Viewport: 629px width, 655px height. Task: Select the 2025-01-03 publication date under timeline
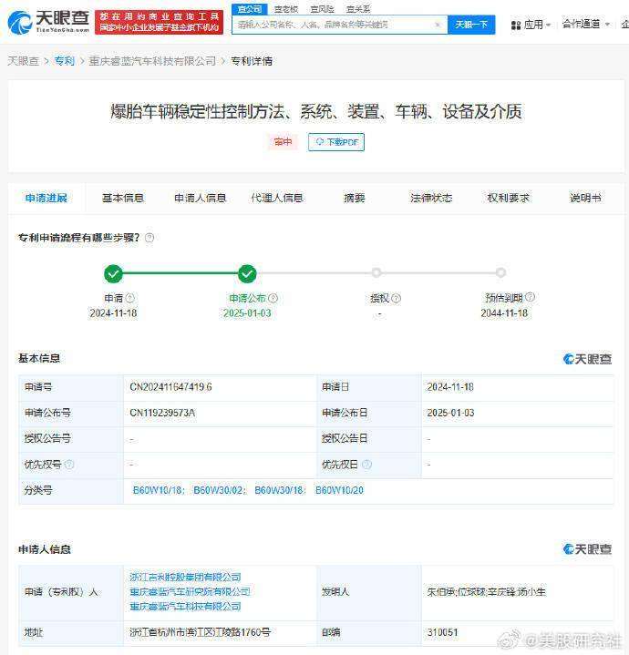[x=247, y=312]
